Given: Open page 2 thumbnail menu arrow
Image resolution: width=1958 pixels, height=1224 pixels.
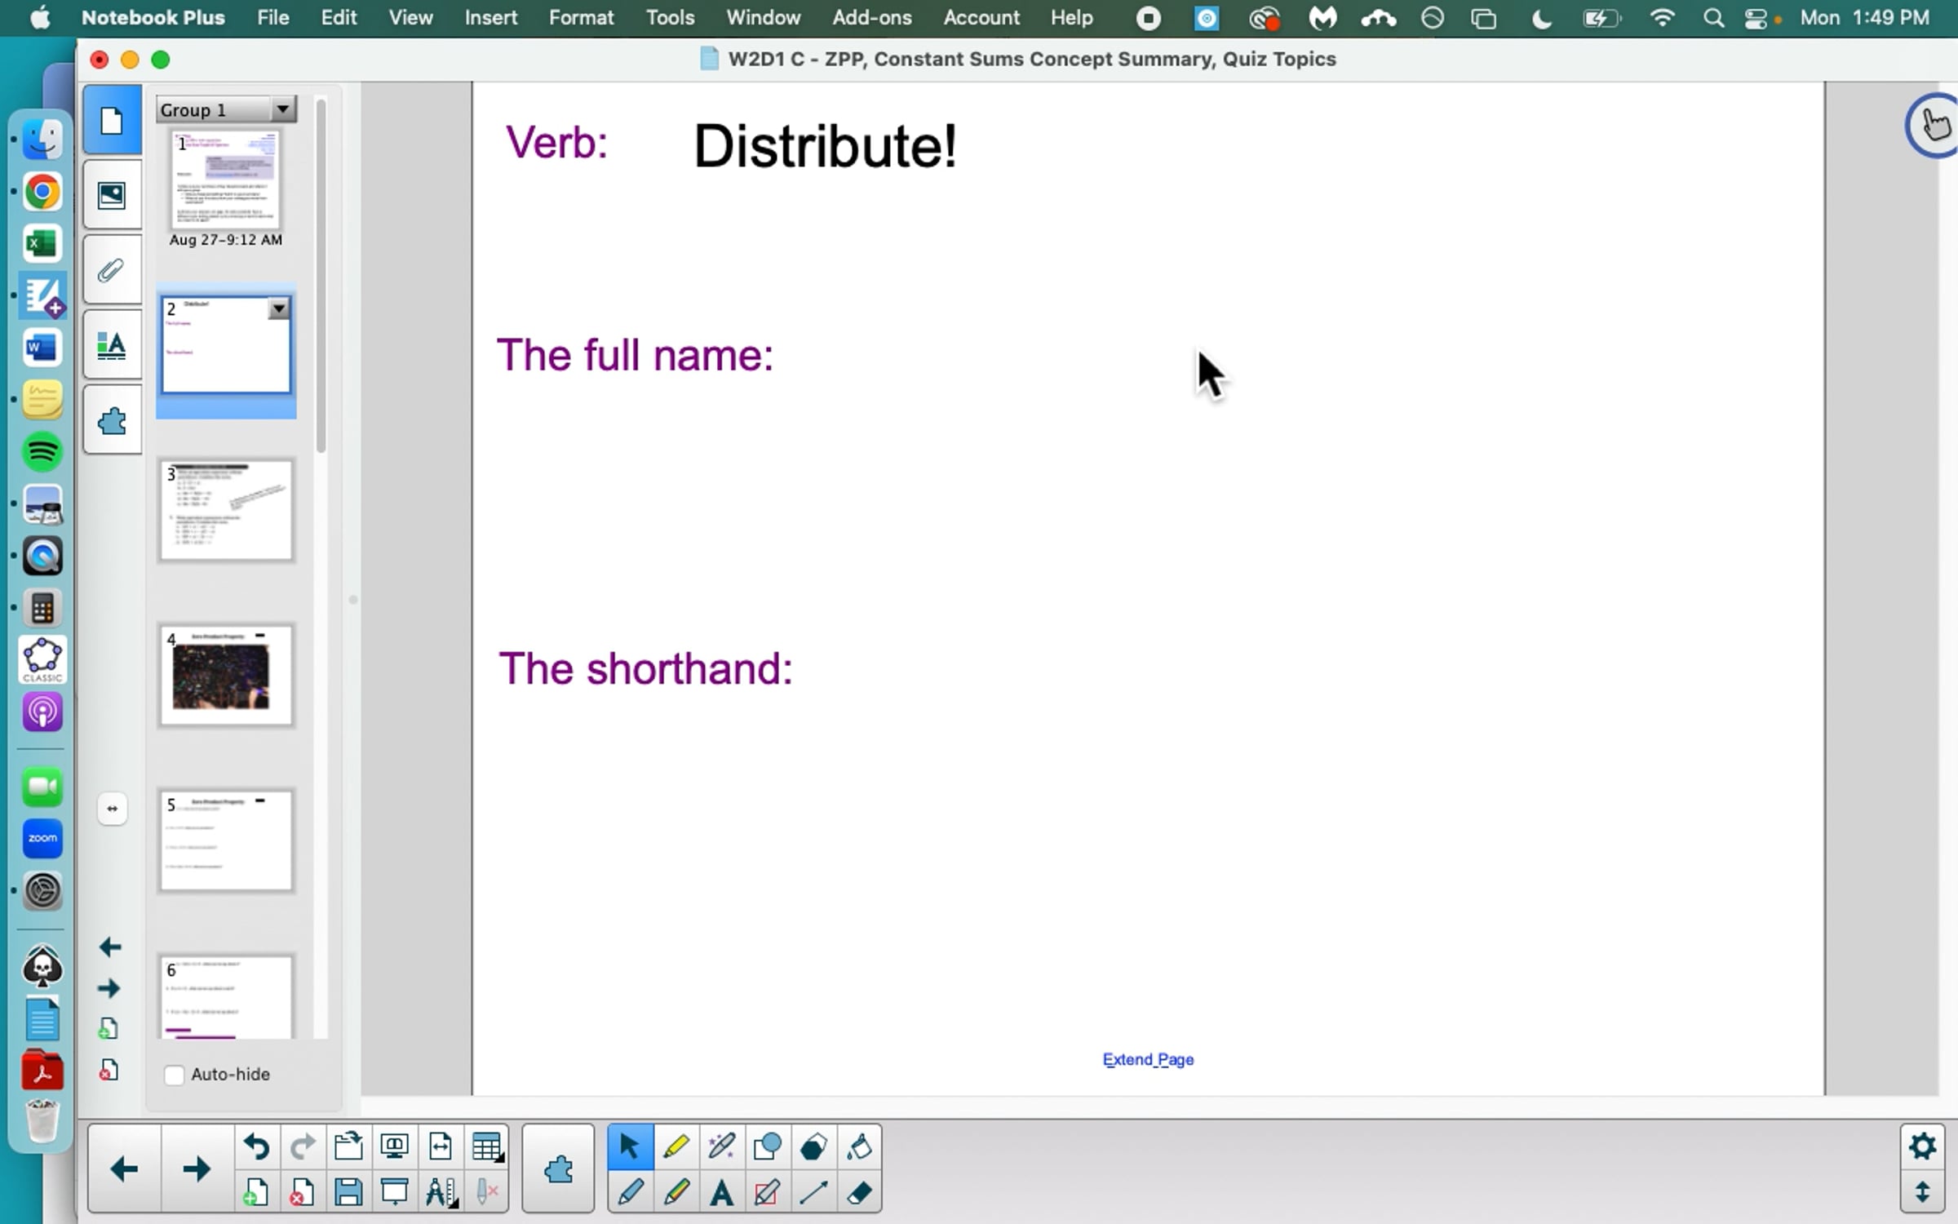Looking at the screenshot, I should (x=279, y=308).
